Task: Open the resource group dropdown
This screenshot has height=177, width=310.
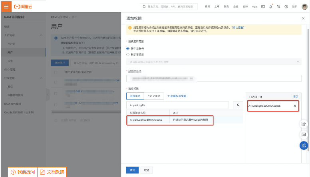Action: [x=214, y=62]
